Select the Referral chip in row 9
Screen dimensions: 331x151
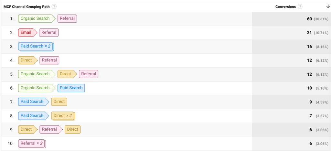(51, 129)
